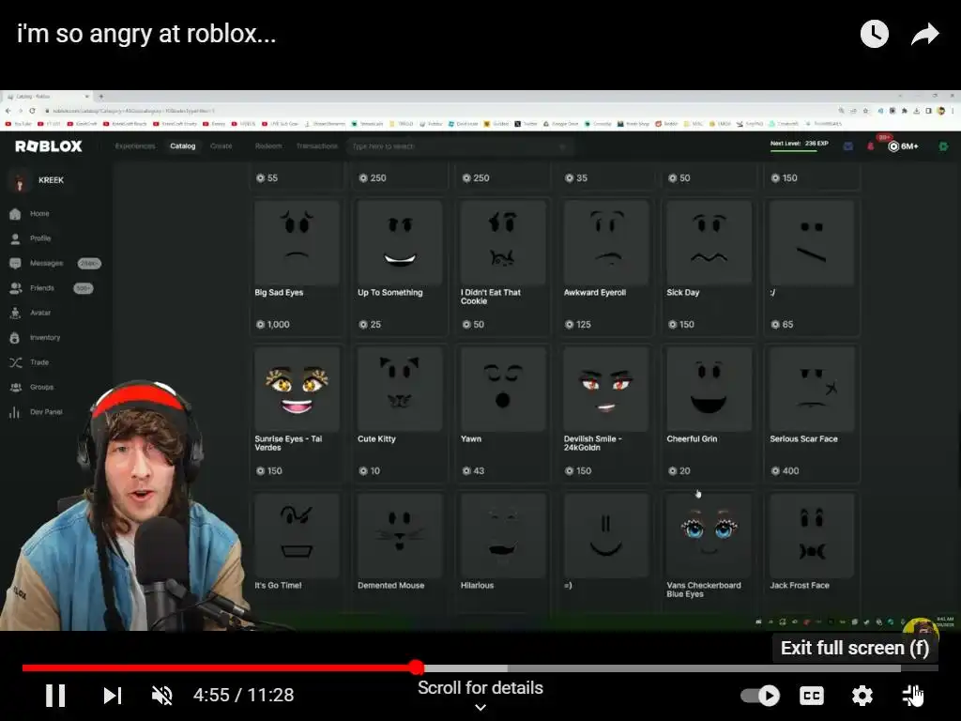Open Avatar in sidebar
Image resolution: width=961 pixels, height=721 pixels.
39,313
